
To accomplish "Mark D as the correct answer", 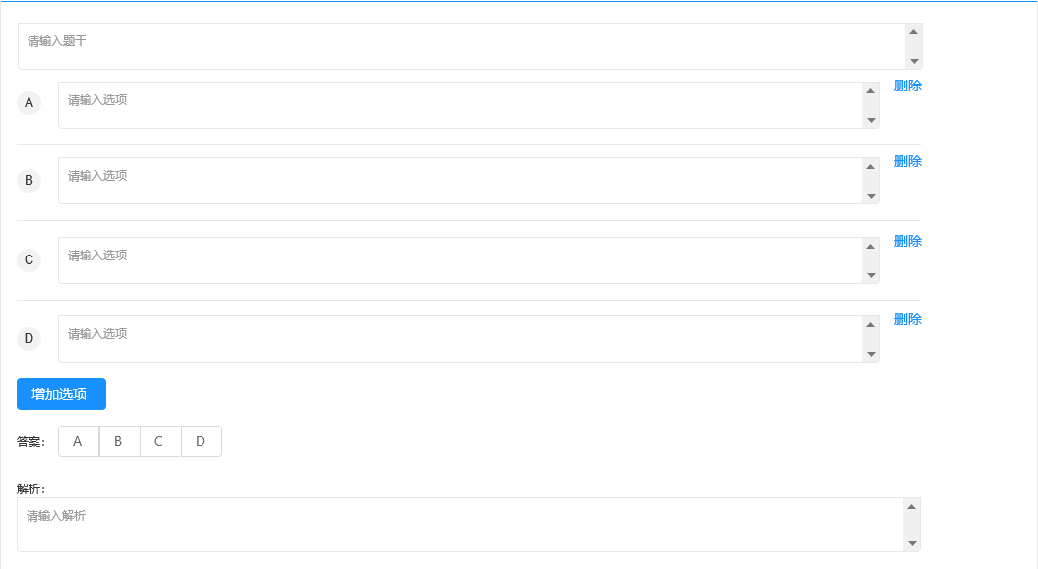I will point(201,441).
